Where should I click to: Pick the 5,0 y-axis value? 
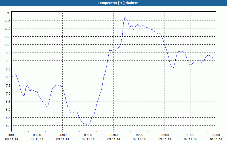(8, 126)
